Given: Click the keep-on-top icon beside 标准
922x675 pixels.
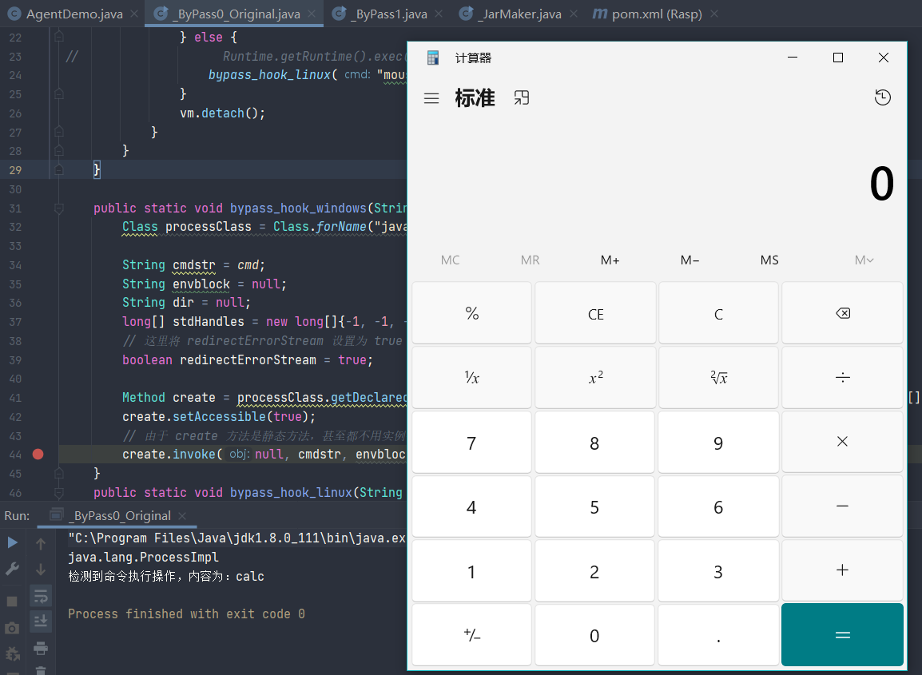Looking at the screenshot, I should [522, 98].
